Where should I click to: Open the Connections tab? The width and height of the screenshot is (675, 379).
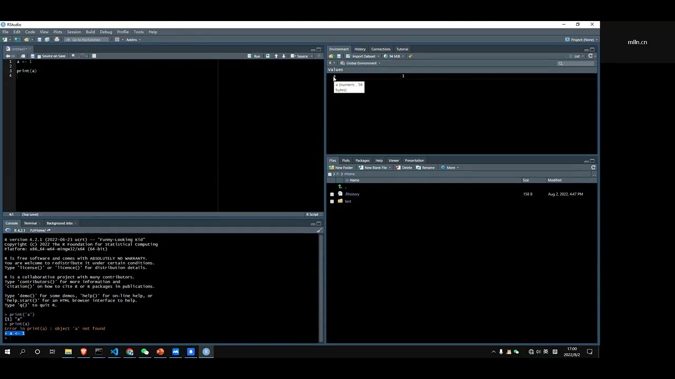click(x=381, y=49)
